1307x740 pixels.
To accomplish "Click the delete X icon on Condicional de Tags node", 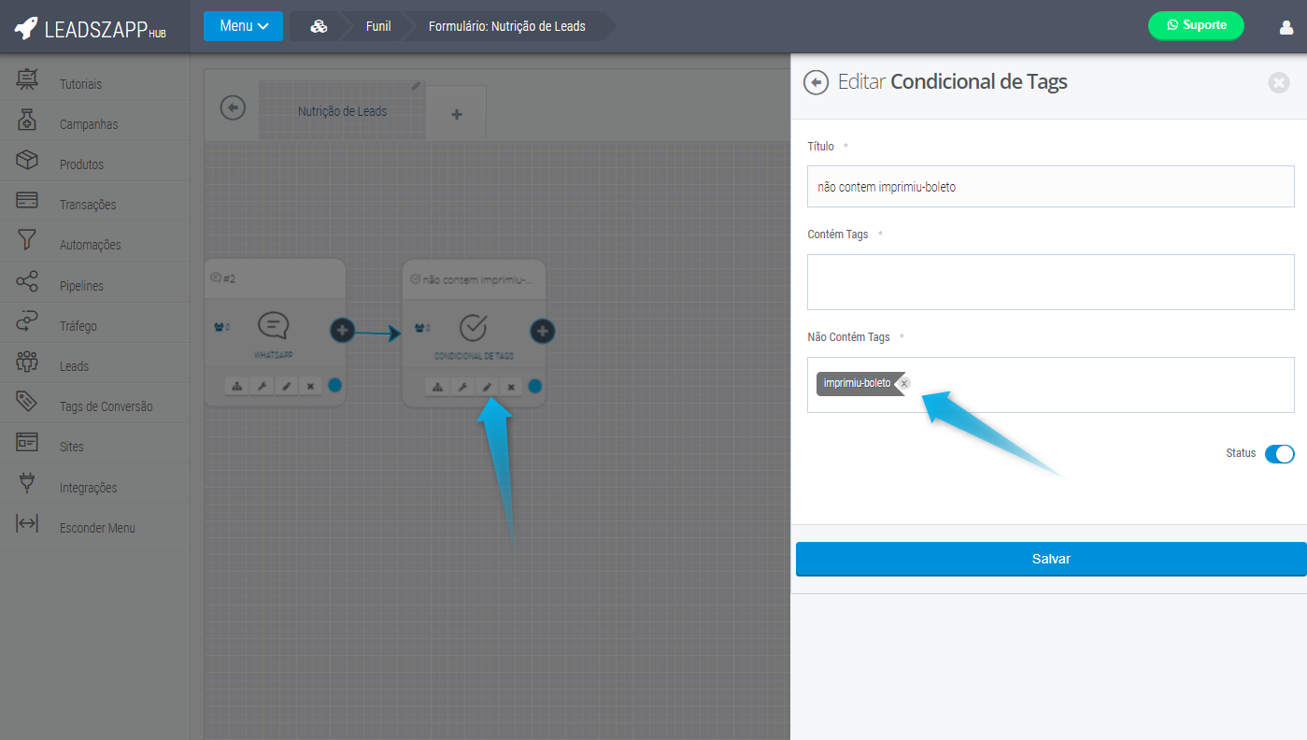I will click(510, 387).
